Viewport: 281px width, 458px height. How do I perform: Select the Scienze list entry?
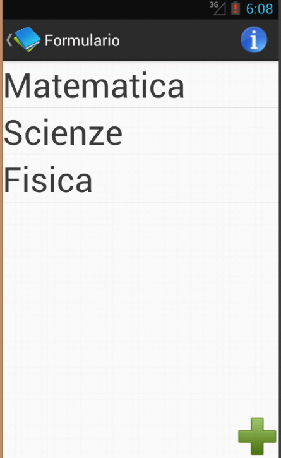pos(140,132)
